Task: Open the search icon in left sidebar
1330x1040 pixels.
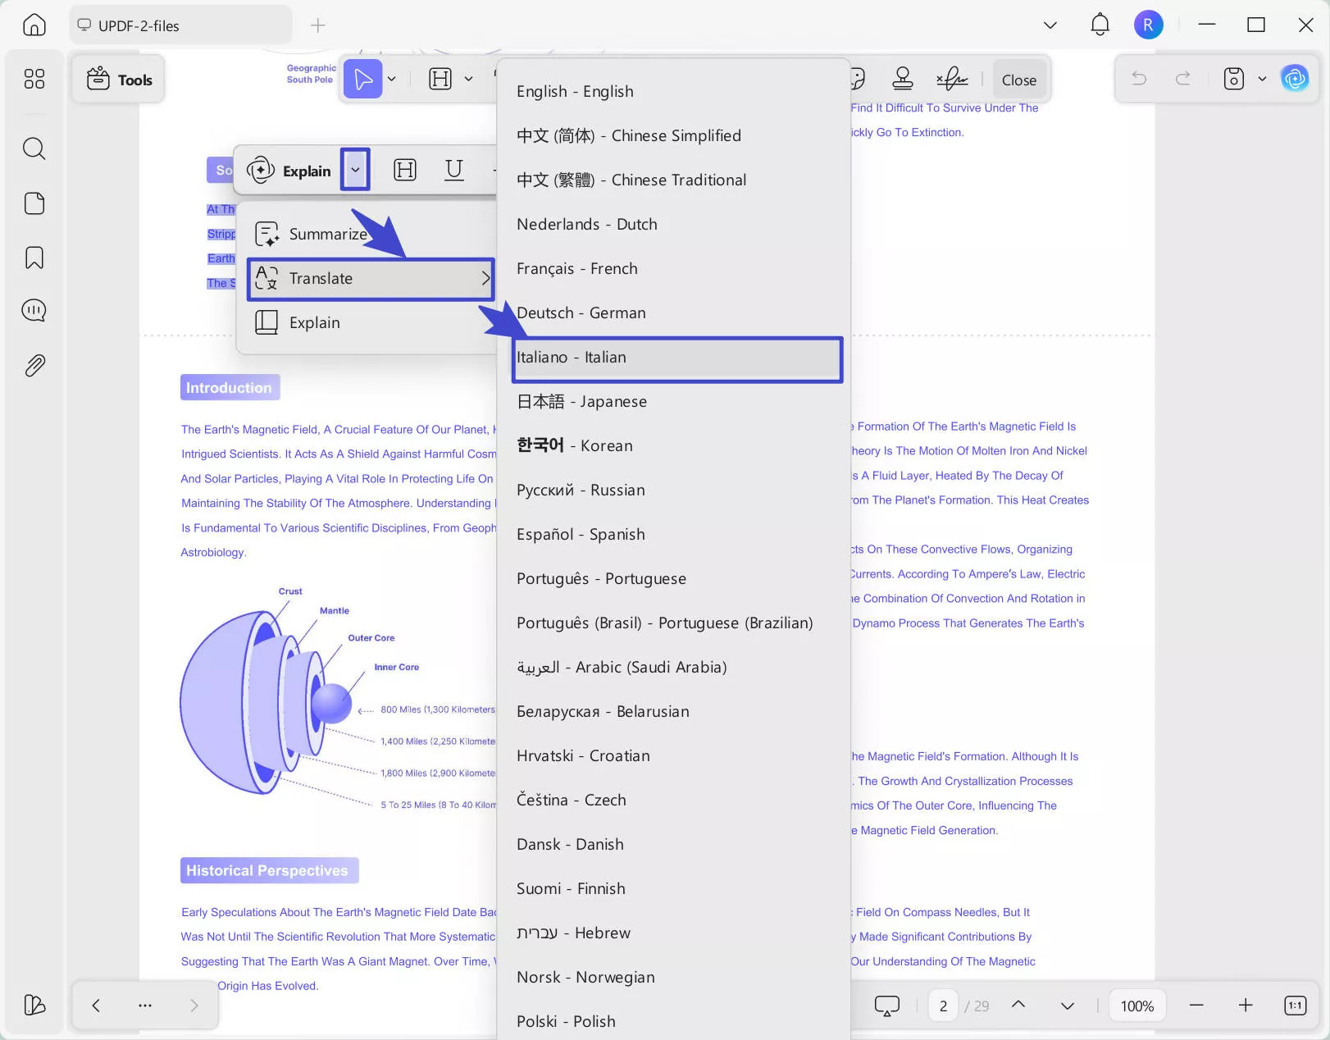Action: click(34, 148)
